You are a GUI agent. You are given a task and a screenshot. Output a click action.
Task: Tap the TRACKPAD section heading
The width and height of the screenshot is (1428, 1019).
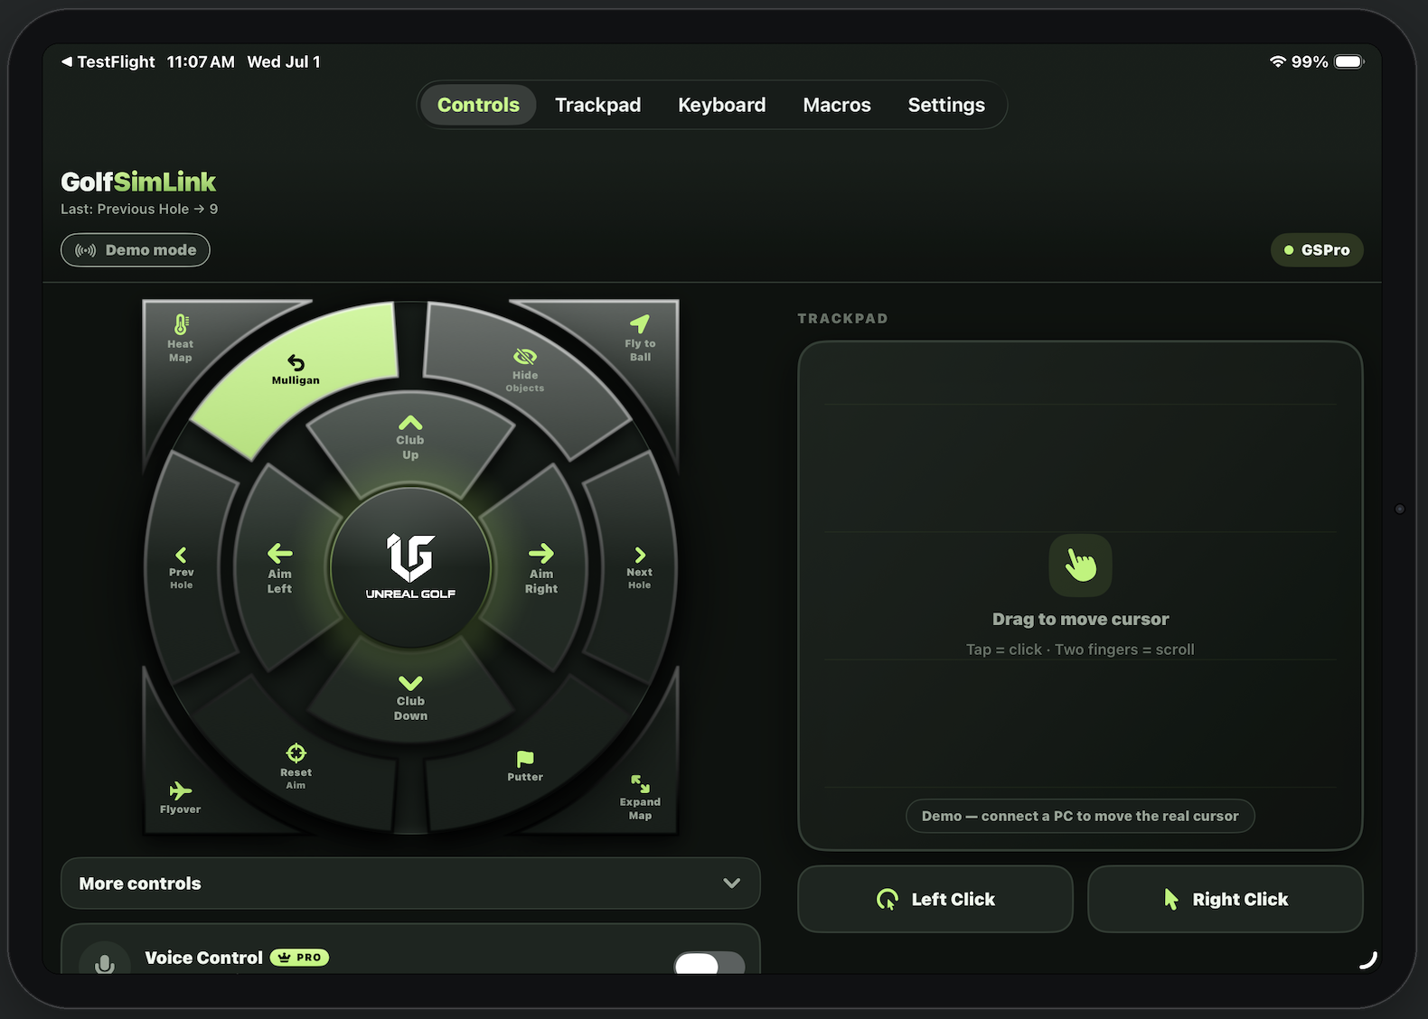point(842,318)
